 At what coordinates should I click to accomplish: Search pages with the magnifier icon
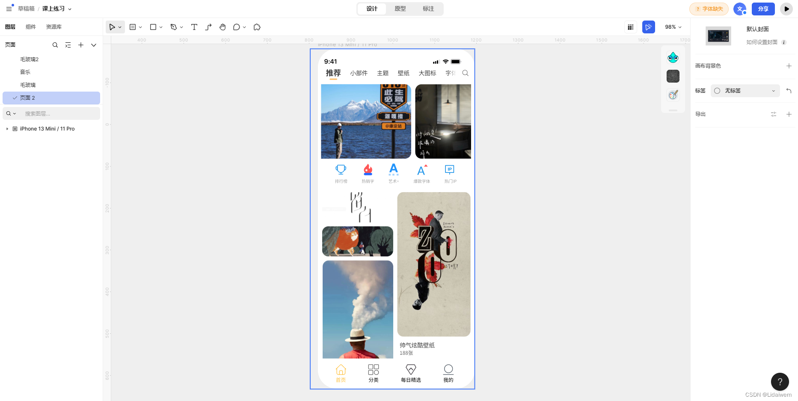[55, 45]
